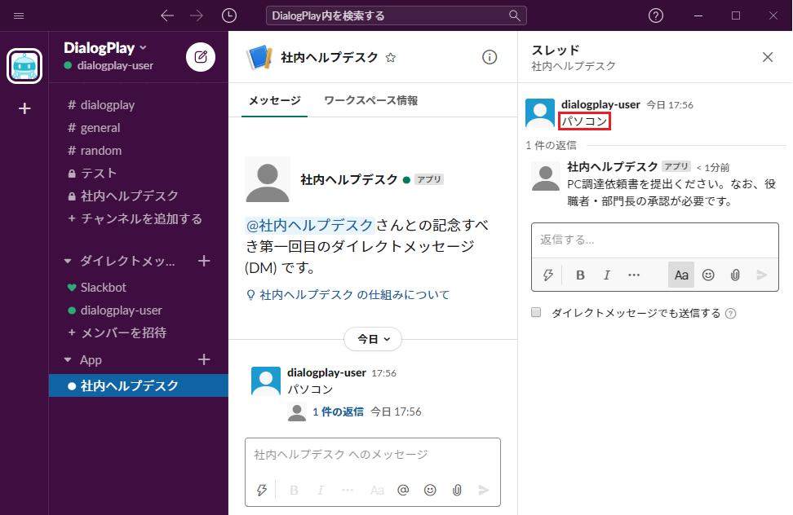Collapse the ダイレクトメッセージ section
This screenshot has width=793, height=515.
click(x=68, y=261)
